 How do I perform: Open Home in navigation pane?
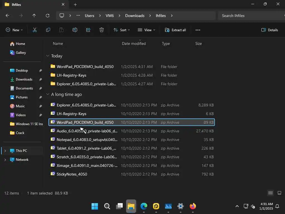(x=18, y=44)
